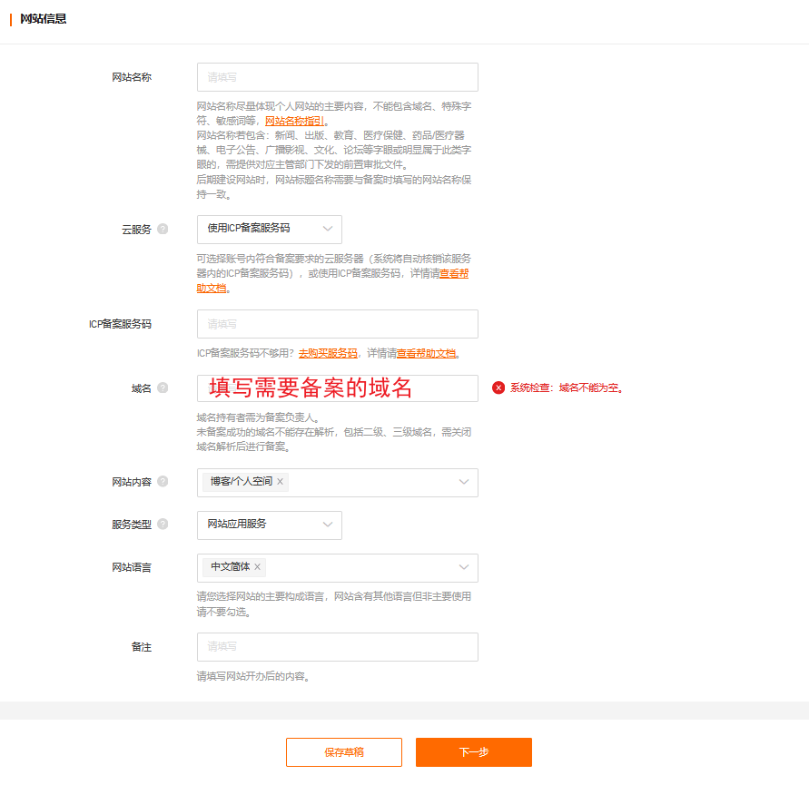Click the orange 下一步 button

click(x=473, y=752)
